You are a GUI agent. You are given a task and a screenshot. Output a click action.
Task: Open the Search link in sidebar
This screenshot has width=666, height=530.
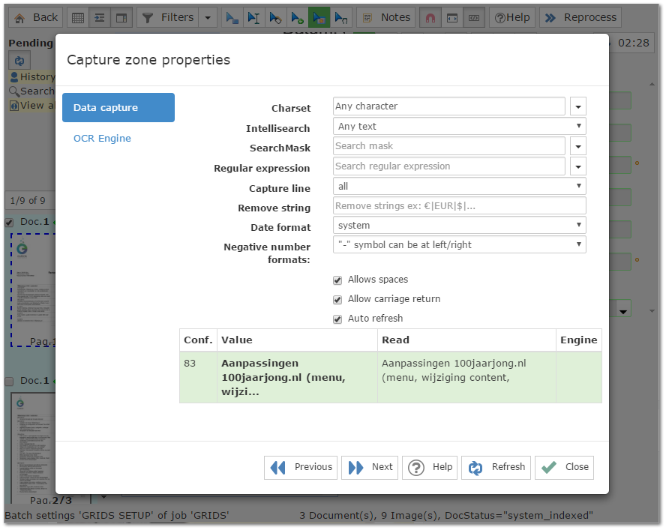pyautogui.click(x=32, y=91)
